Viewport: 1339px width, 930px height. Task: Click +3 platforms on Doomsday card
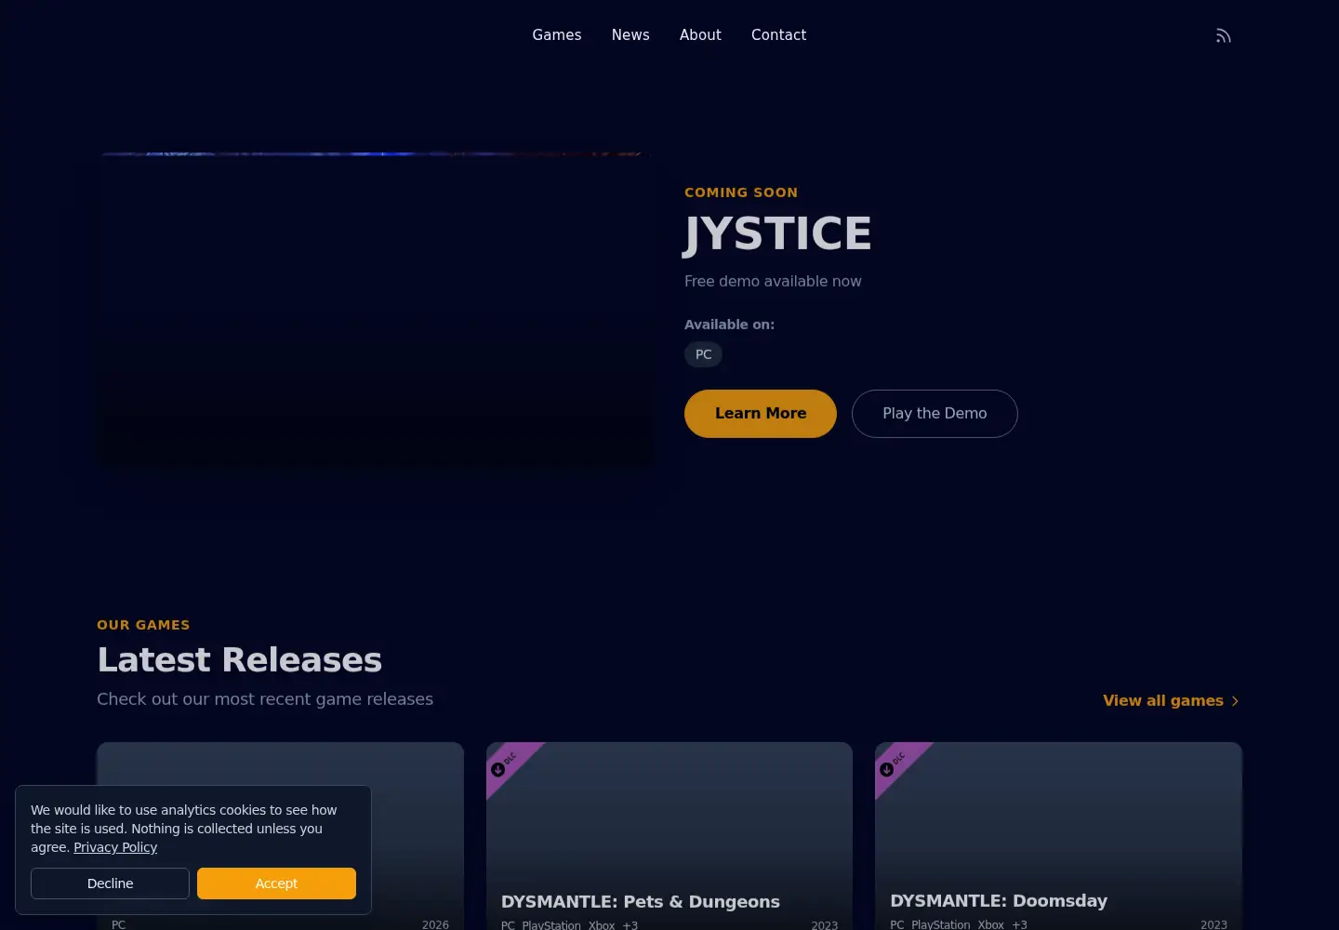click(1019, 925)
